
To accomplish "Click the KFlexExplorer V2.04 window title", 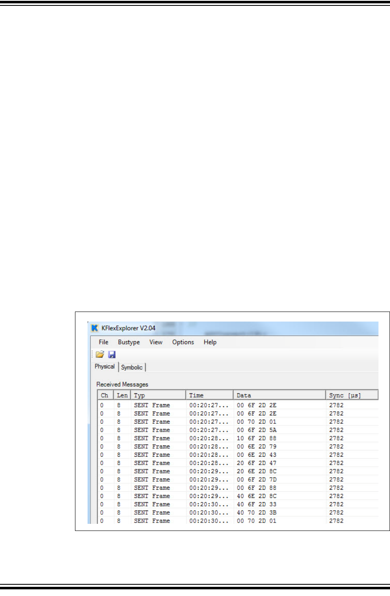I will pos(128,328).
